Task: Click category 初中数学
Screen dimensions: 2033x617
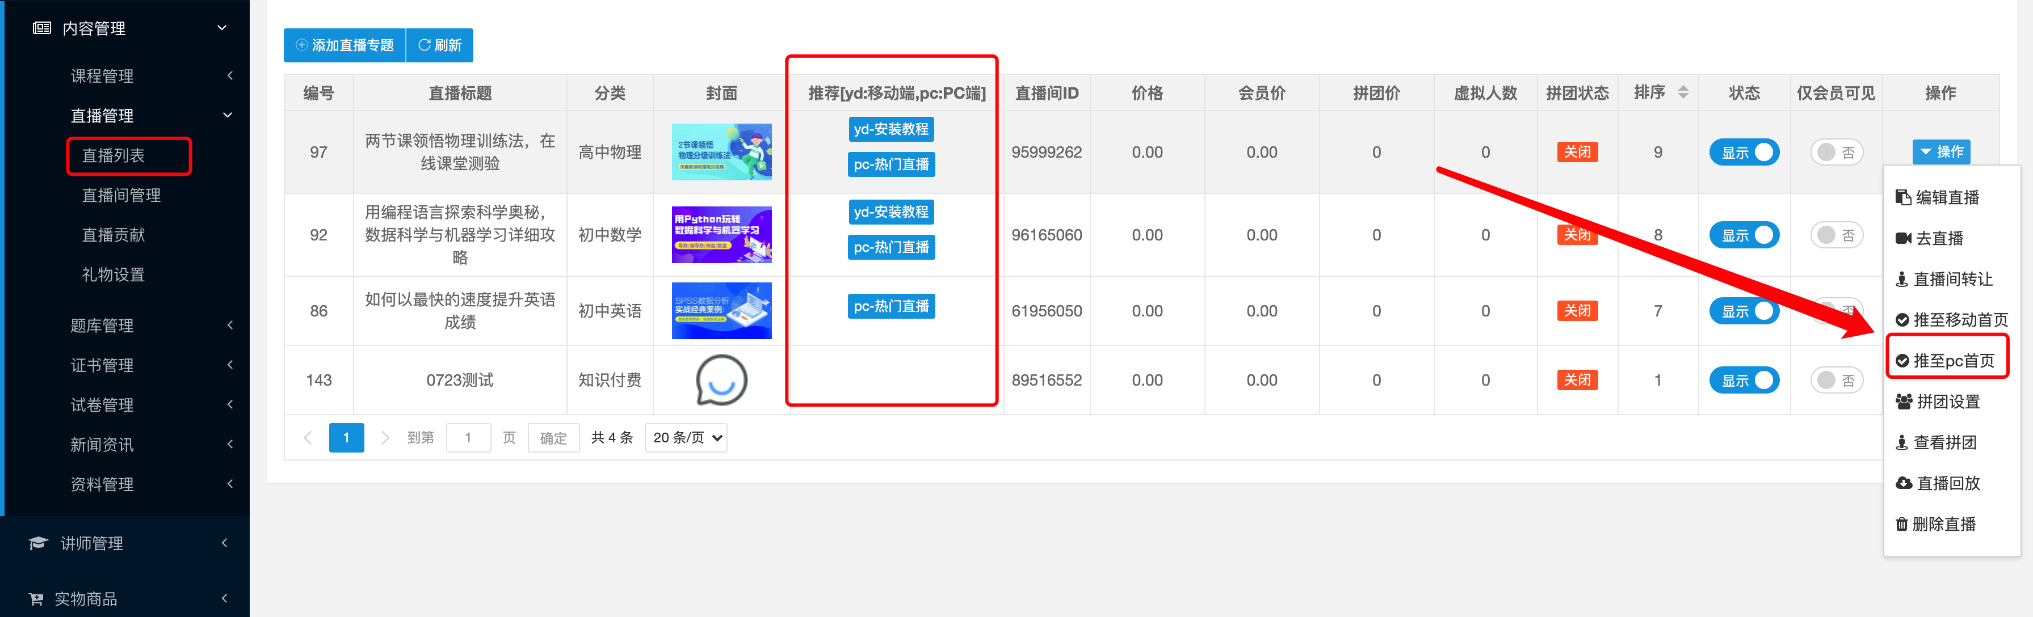Action: click(x=609, y=235)
